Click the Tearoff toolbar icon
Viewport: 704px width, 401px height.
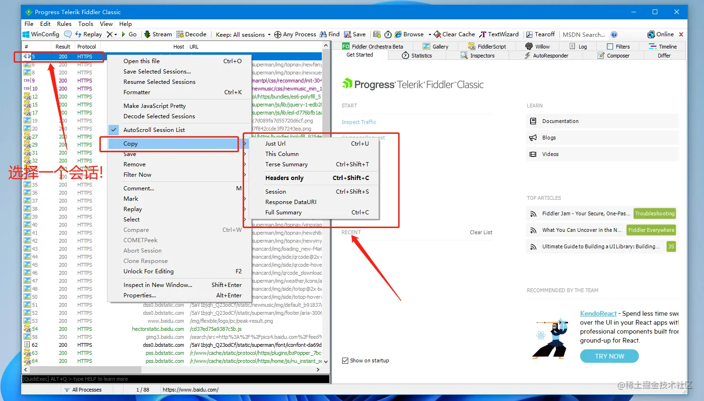(530, 34)
